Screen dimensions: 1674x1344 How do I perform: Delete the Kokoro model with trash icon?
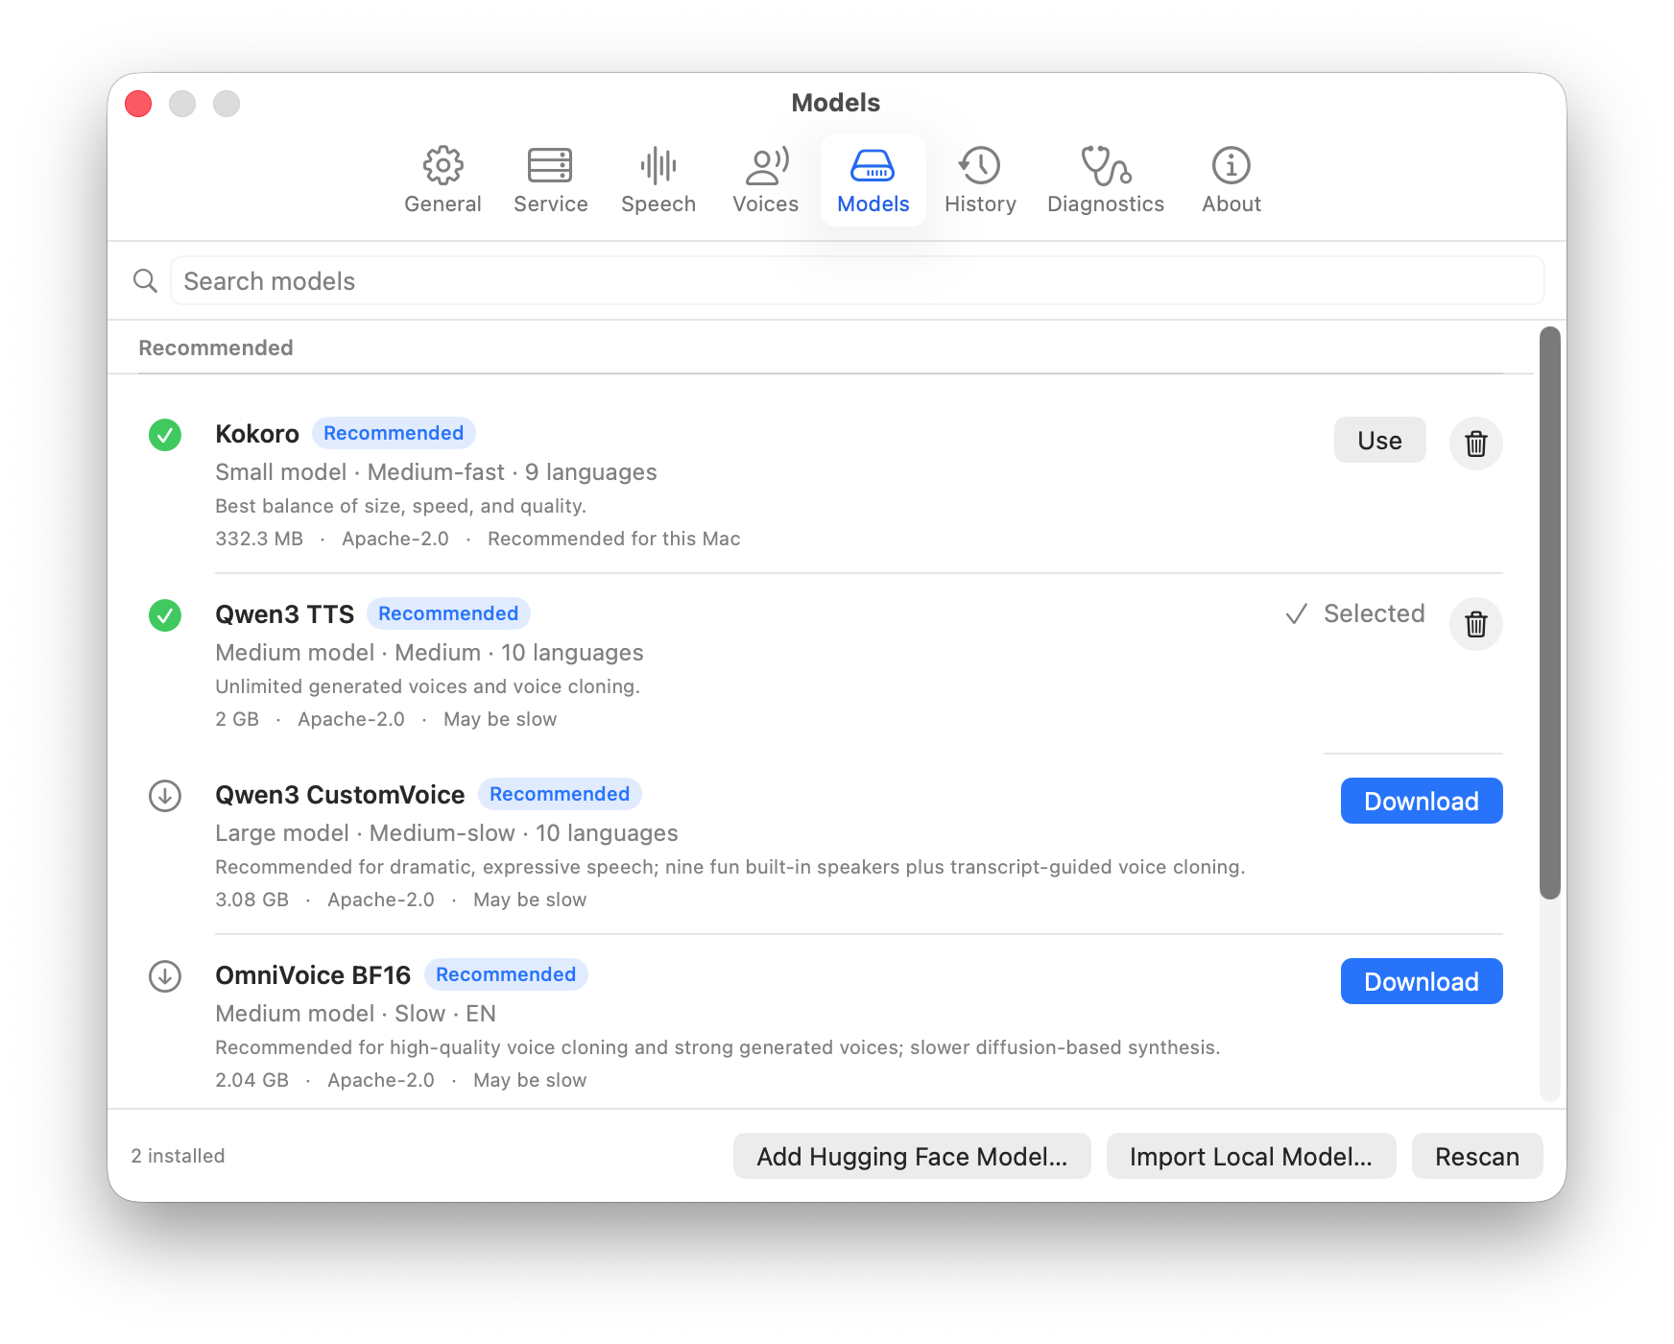coord(1476,444)
